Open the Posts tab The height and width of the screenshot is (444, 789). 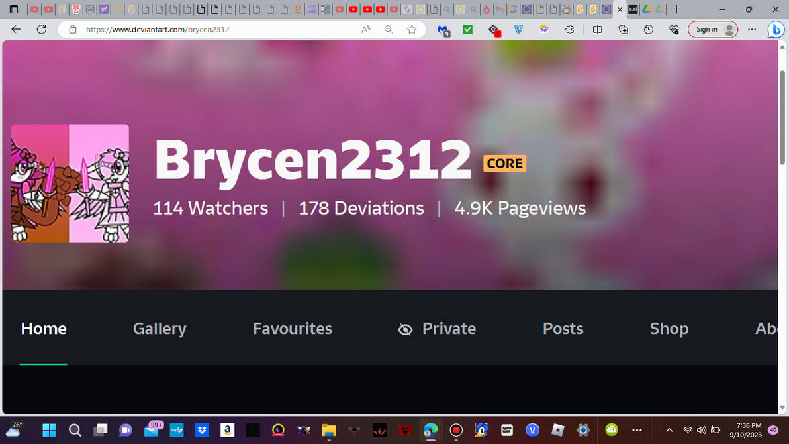pyautogui.click(x=563, y=329)
